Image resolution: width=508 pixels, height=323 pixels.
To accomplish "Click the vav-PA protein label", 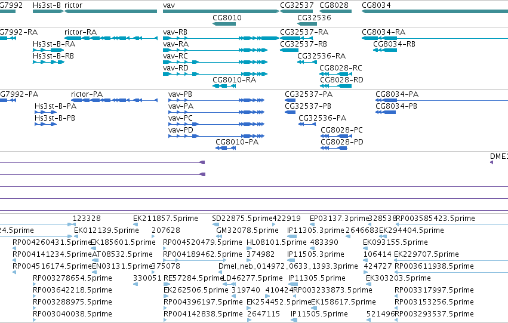I will pyautogui.click(x=181, y=106).
